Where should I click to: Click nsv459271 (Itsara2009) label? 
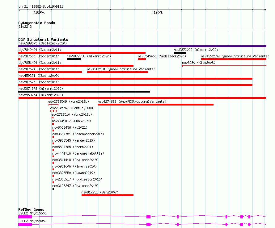click(39, 76)
